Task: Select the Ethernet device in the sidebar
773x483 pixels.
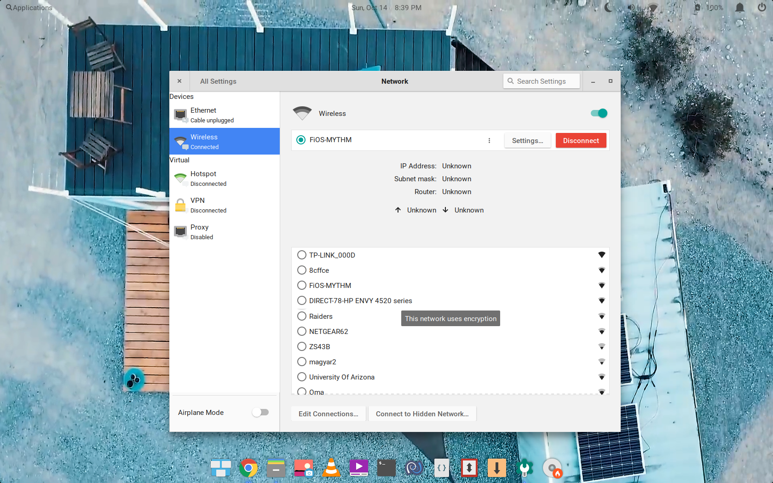Action: coord(225,115)
